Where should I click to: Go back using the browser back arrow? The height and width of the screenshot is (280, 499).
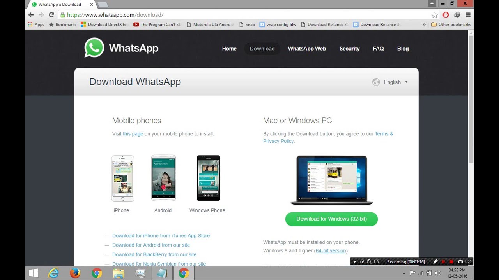click(31, 15)
